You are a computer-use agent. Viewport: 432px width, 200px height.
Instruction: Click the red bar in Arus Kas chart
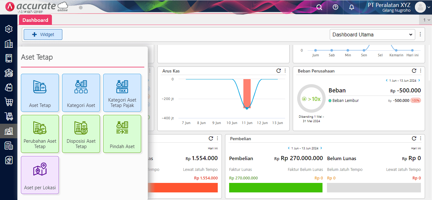click(247, 94)
